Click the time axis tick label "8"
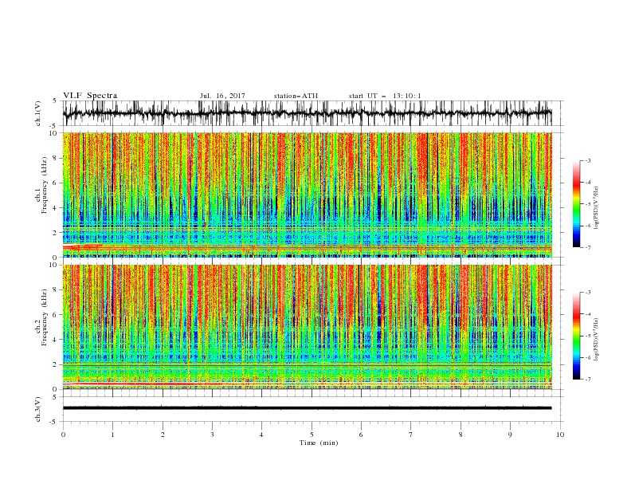 (x=461, y=435)
